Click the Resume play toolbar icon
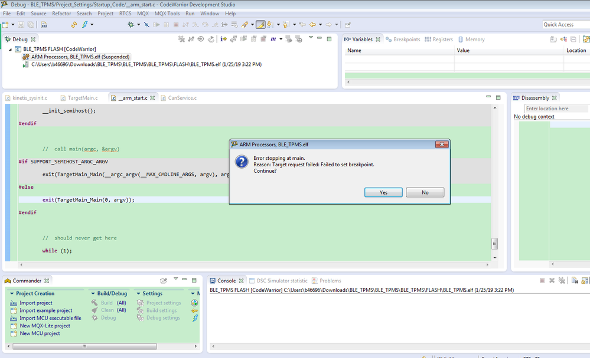This screenshot has height=358, width=590. tap(156, 25)
